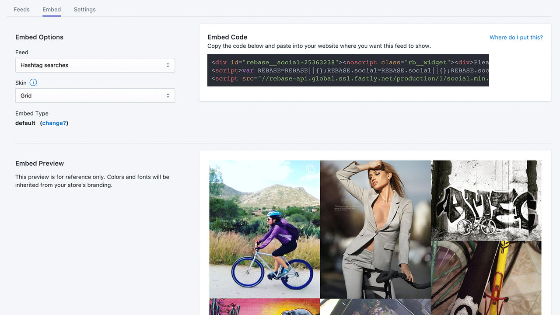Select a different skin from the Grid dropdown
The height and width of the screenshot is (315, 560).
click(95, 95)
